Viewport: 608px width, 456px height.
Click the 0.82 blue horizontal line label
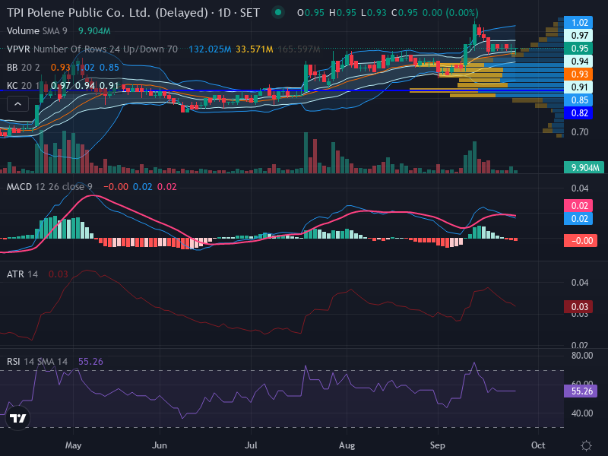[x=578, y=112]
